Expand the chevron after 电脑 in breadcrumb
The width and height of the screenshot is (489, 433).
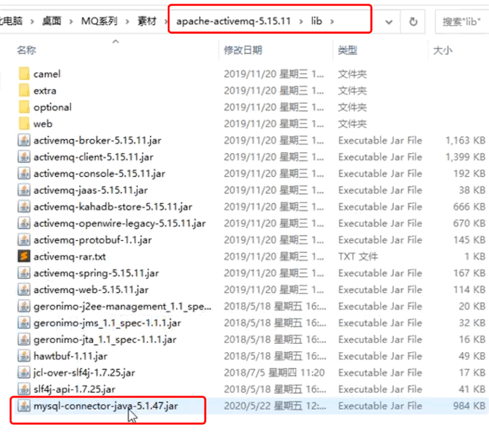pyautogui.click(x=32, y=21)
